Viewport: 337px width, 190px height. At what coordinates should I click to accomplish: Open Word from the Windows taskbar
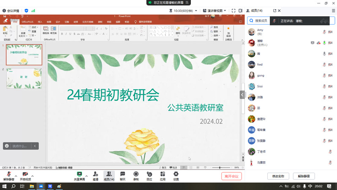pos(50,186)
